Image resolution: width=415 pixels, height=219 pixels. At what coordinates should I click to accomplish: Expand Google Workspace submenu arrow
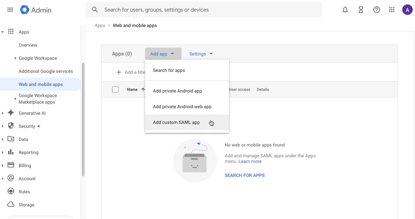point(15,58)
